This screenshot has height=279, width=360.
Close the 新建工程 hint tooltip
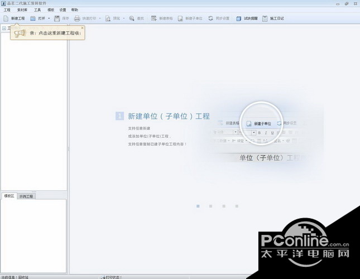(83, 28)
